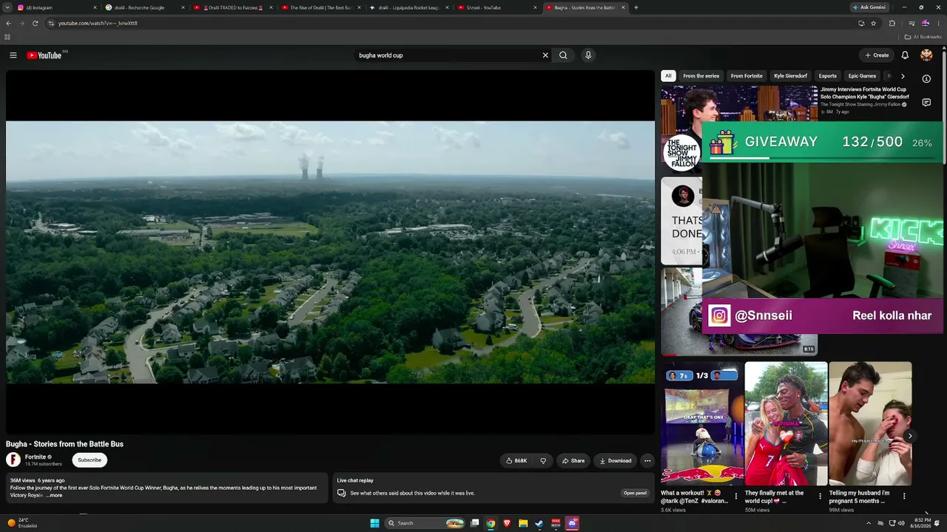Open All Bookmarks folder
Viewport: 947px width, 532px height.
tap(923, 37)
